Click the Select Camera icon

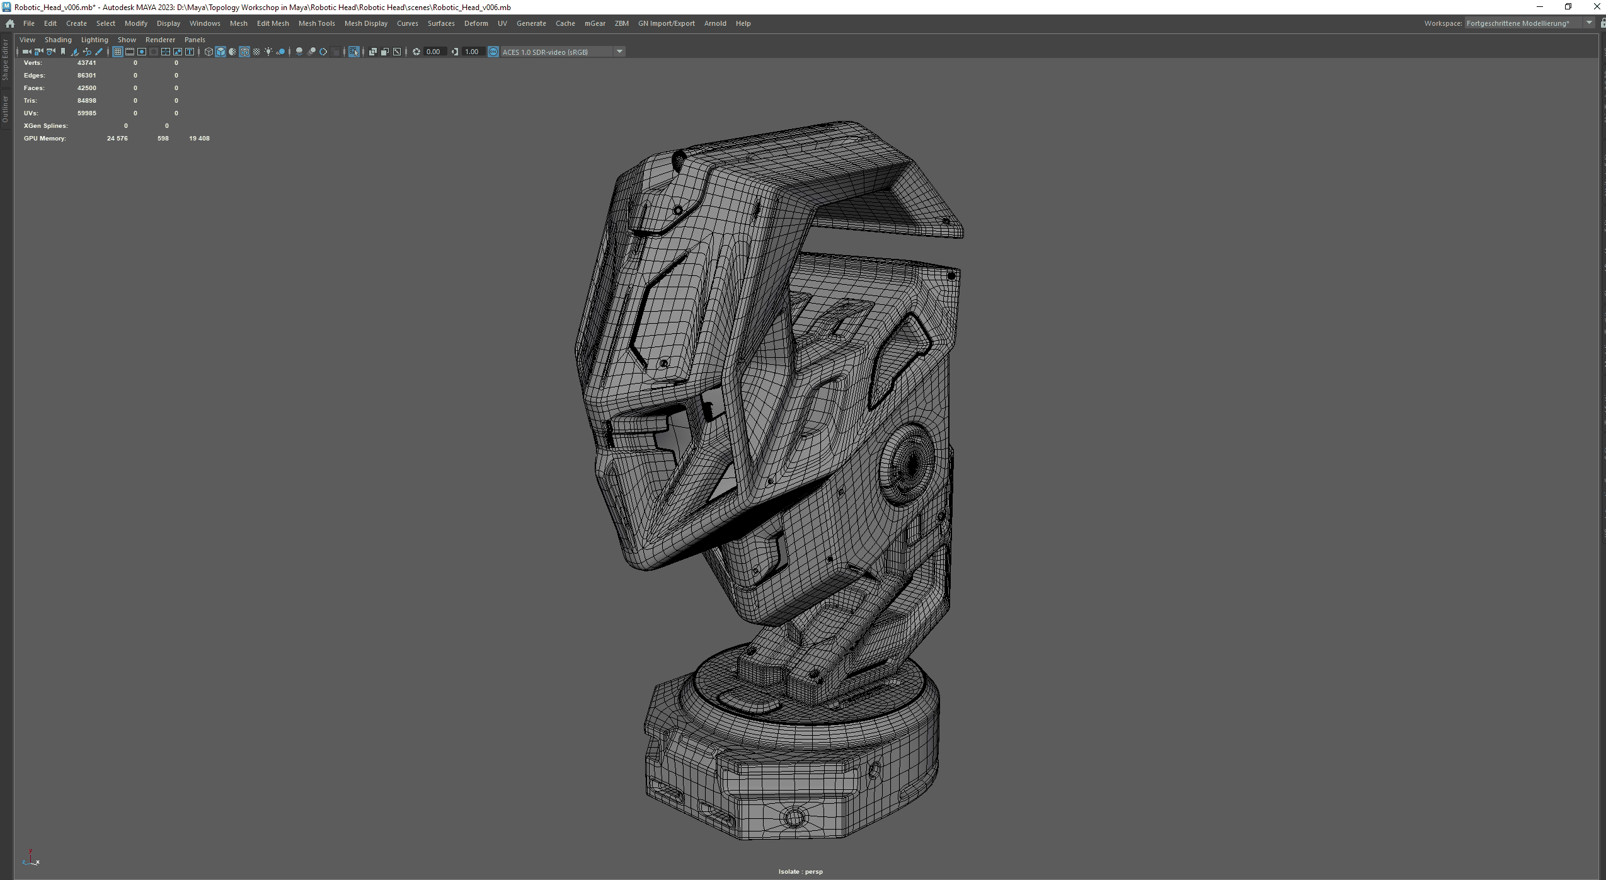26,52
